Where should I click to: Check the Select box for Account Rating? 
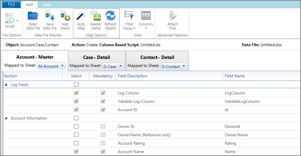point(76,143)
